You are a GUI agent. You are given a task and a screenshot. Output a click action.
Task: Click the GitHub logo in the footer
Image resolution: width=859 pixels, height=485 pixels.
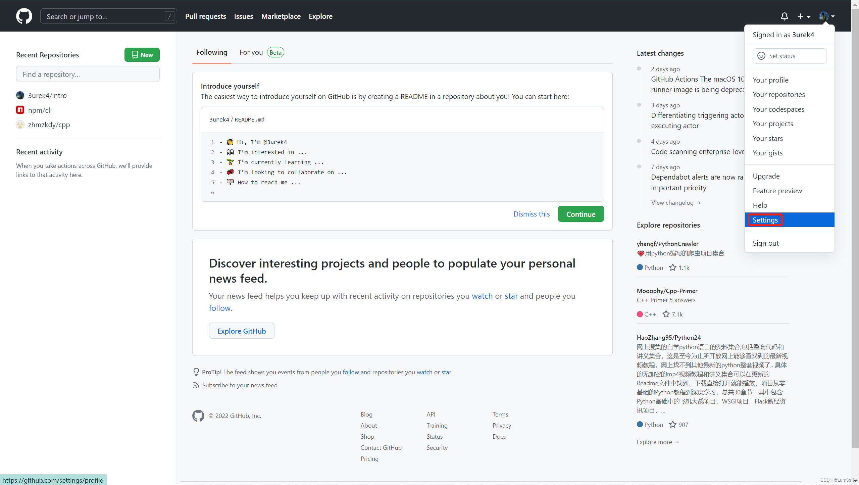pyautogui.click(x=198, y=416)
